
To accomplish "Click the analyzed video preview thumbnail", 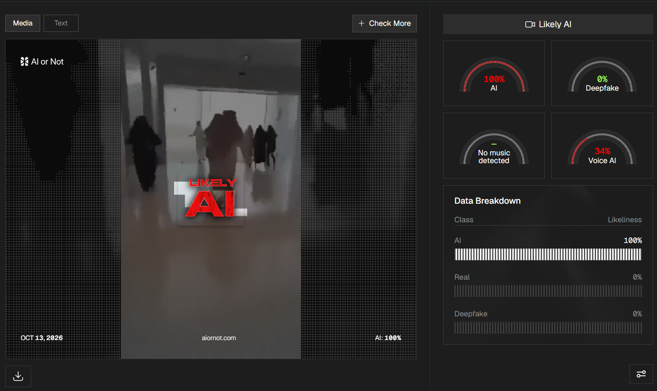I will pyautogui.click(x=211, y=199).
